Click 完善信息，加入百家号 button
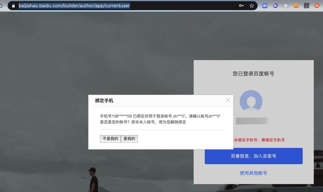 tap(253, 156)
